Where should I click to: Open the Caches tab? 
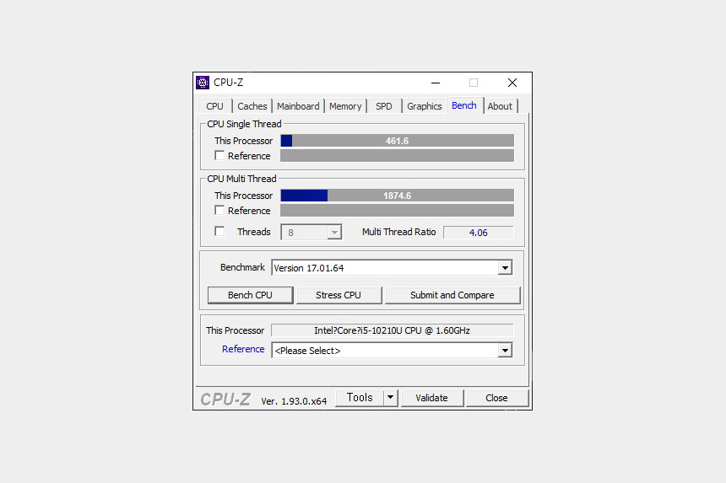(x=252, y=106)
